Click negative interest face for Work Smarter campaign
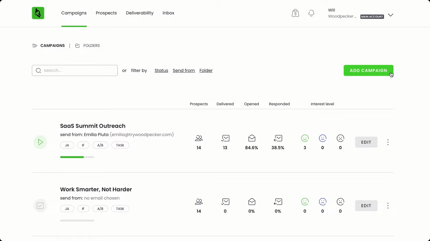This screenshot has width=430, height=241. [x=340, y=202]
